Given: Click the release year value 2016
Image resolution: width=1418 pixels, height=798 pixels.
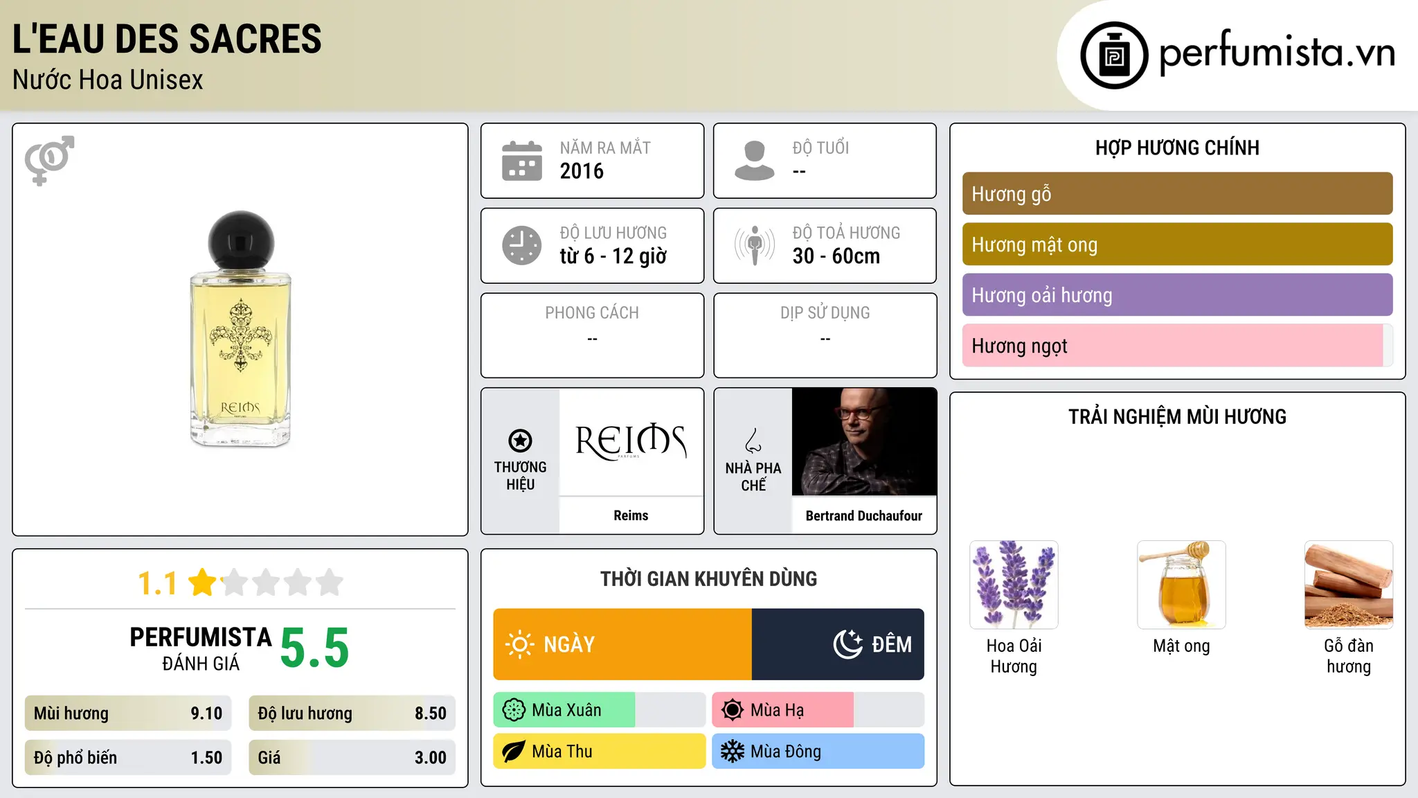Looking at the screenshot, I should [582, 171].
